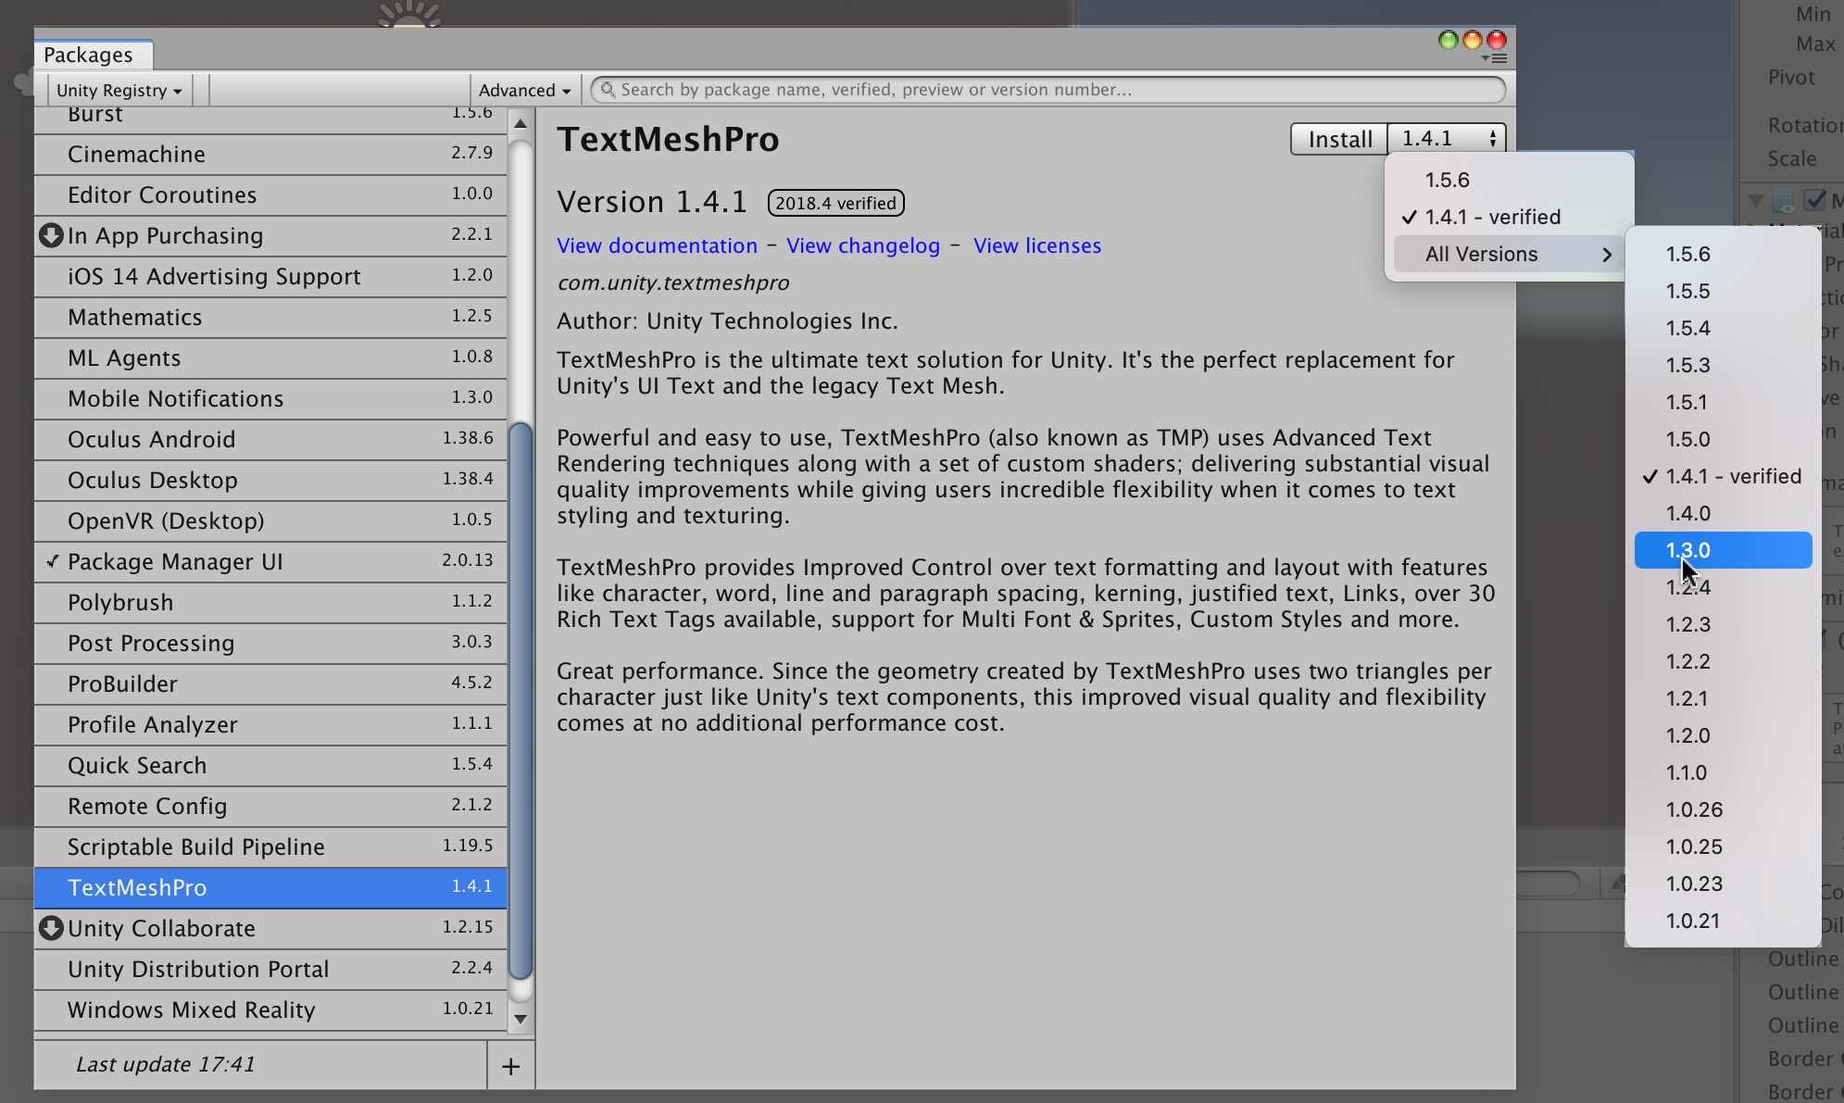The height and width of the screenshot is (1103, 1844).
Task: Select the ML Agents package
Action: coord(270,357)
